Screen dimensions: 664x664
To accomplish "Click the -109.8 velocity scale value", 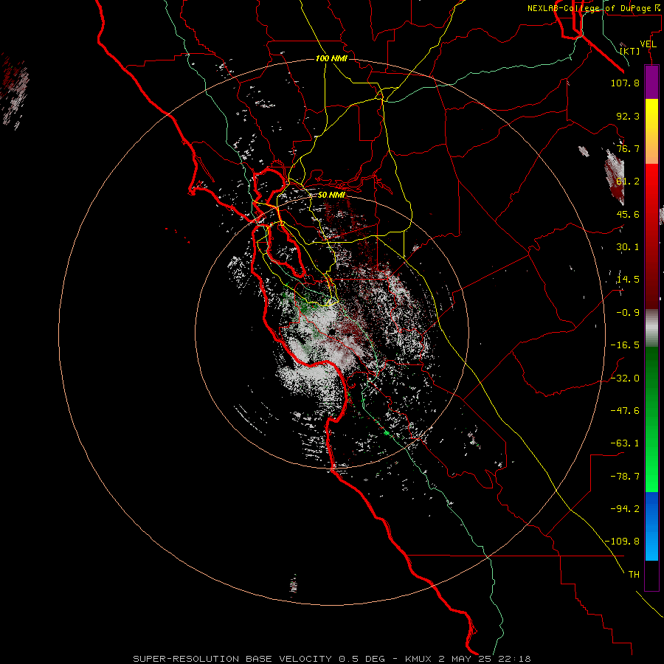I will (x=623, y=542).
